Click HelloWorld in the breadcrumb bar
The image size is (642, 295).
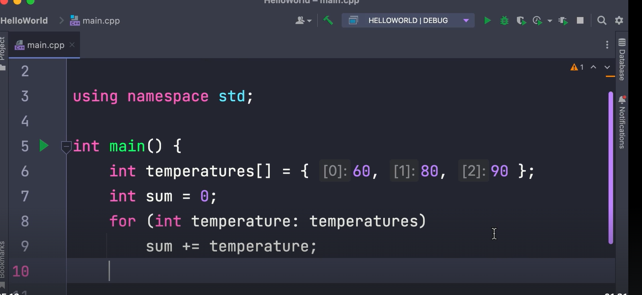point(24,20)
